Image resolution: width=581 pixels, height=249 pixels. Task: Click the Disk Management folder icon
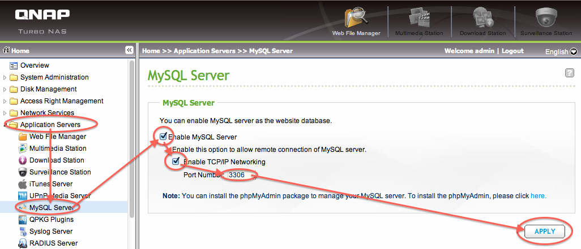tap(14, 89)
